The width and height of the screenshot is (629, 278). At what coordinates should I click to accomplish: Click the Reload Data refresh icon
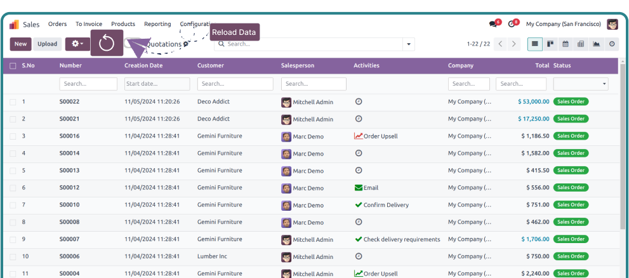click(x=107, y=43)
